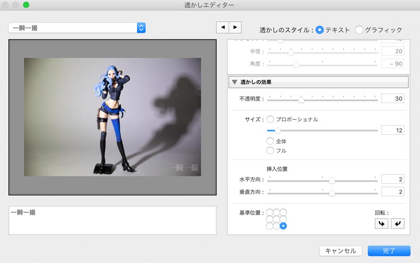Adjust the 角度 shadow slider

click(296, 65)
